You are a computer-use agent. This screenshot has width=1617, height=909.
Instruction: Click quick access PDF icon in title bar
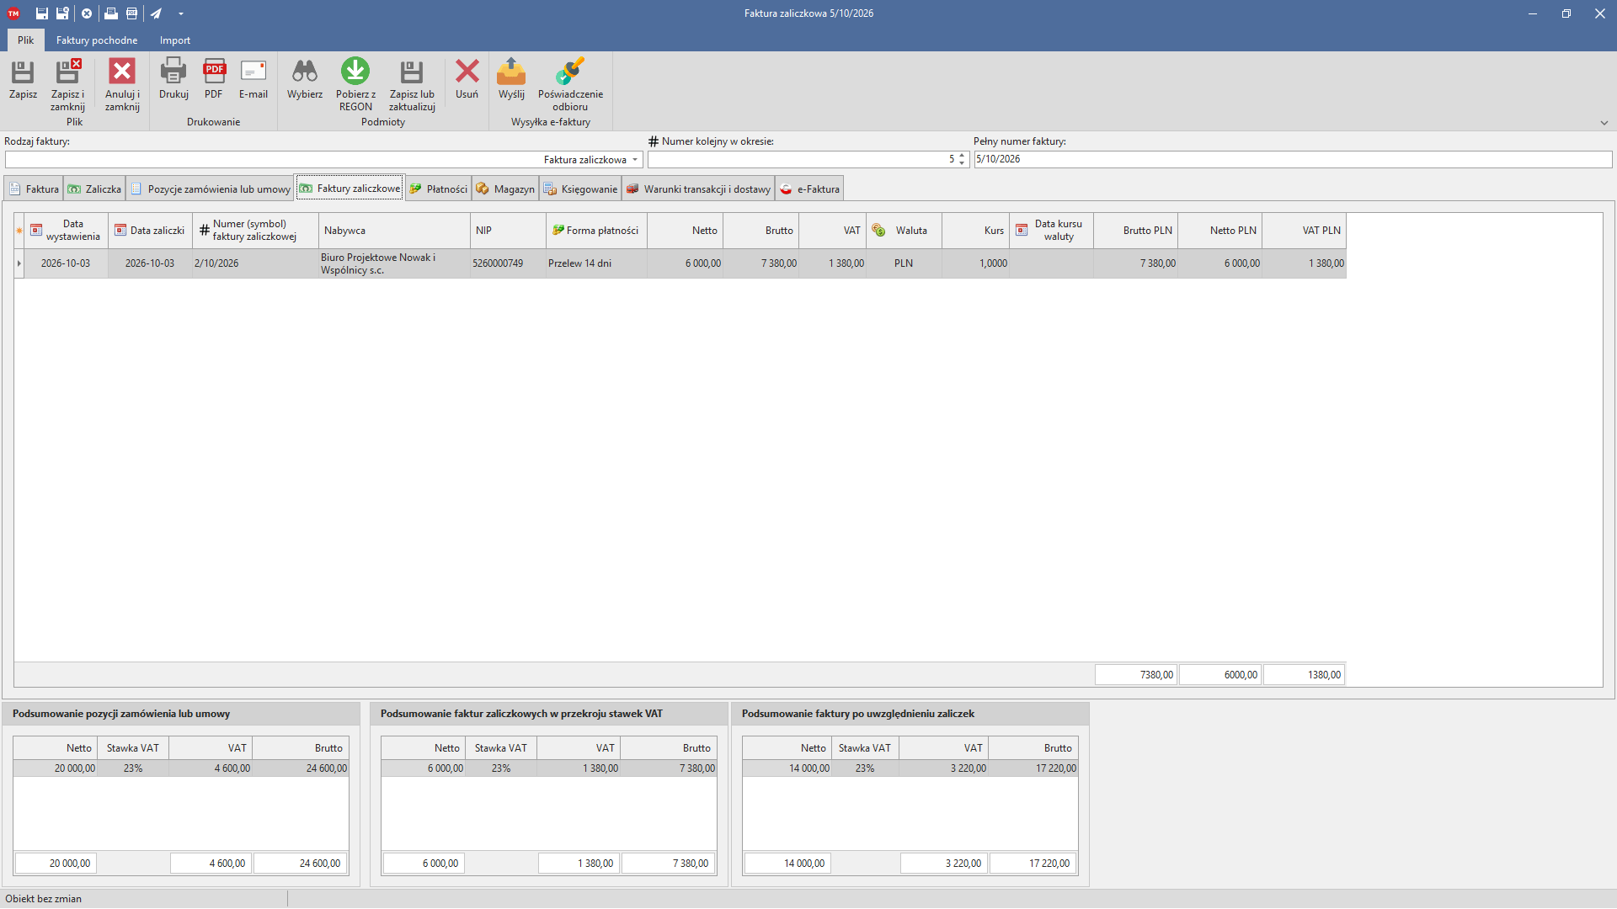pos(132,13)
